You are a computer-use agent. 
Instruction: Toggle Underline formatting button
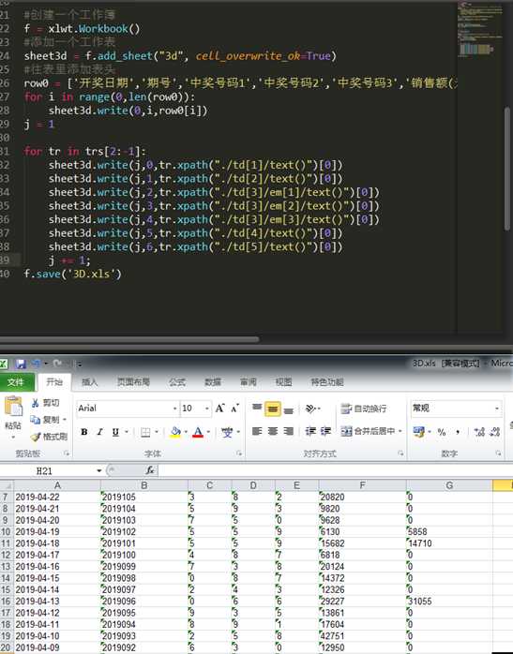coord(115,432)
